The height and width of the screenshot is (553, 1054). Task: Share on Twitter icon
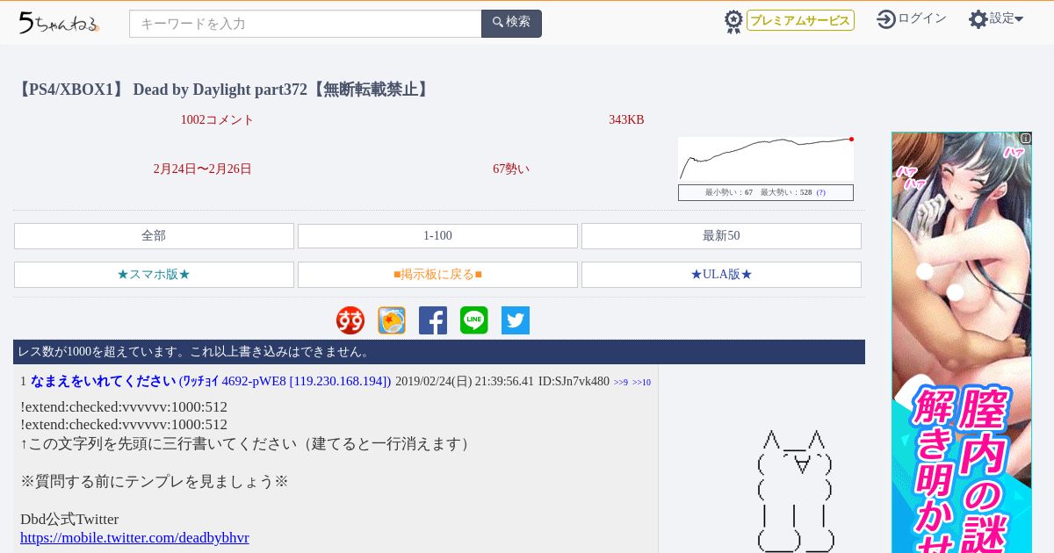[516, 320]
